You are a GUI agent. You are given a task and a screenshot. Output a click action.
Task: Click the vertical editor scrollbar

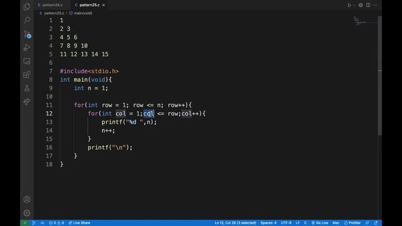pyautogui.click(x=379, y=75)
